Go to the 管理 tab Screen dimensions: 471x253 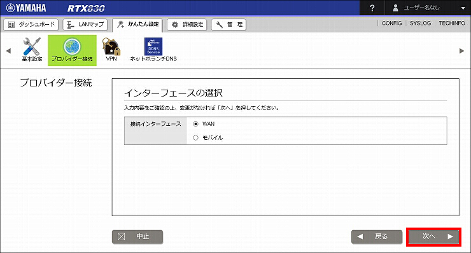[228, 25]
